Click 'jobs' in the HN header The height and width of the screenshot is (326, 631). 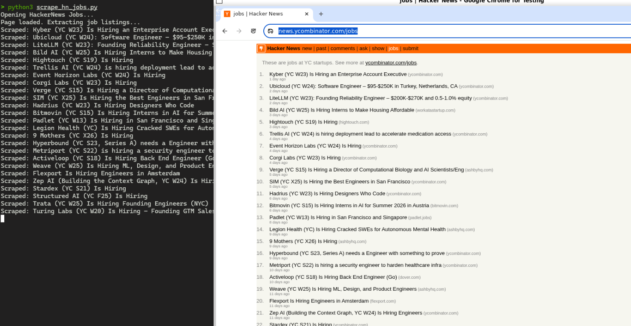[x=394, y=49]
